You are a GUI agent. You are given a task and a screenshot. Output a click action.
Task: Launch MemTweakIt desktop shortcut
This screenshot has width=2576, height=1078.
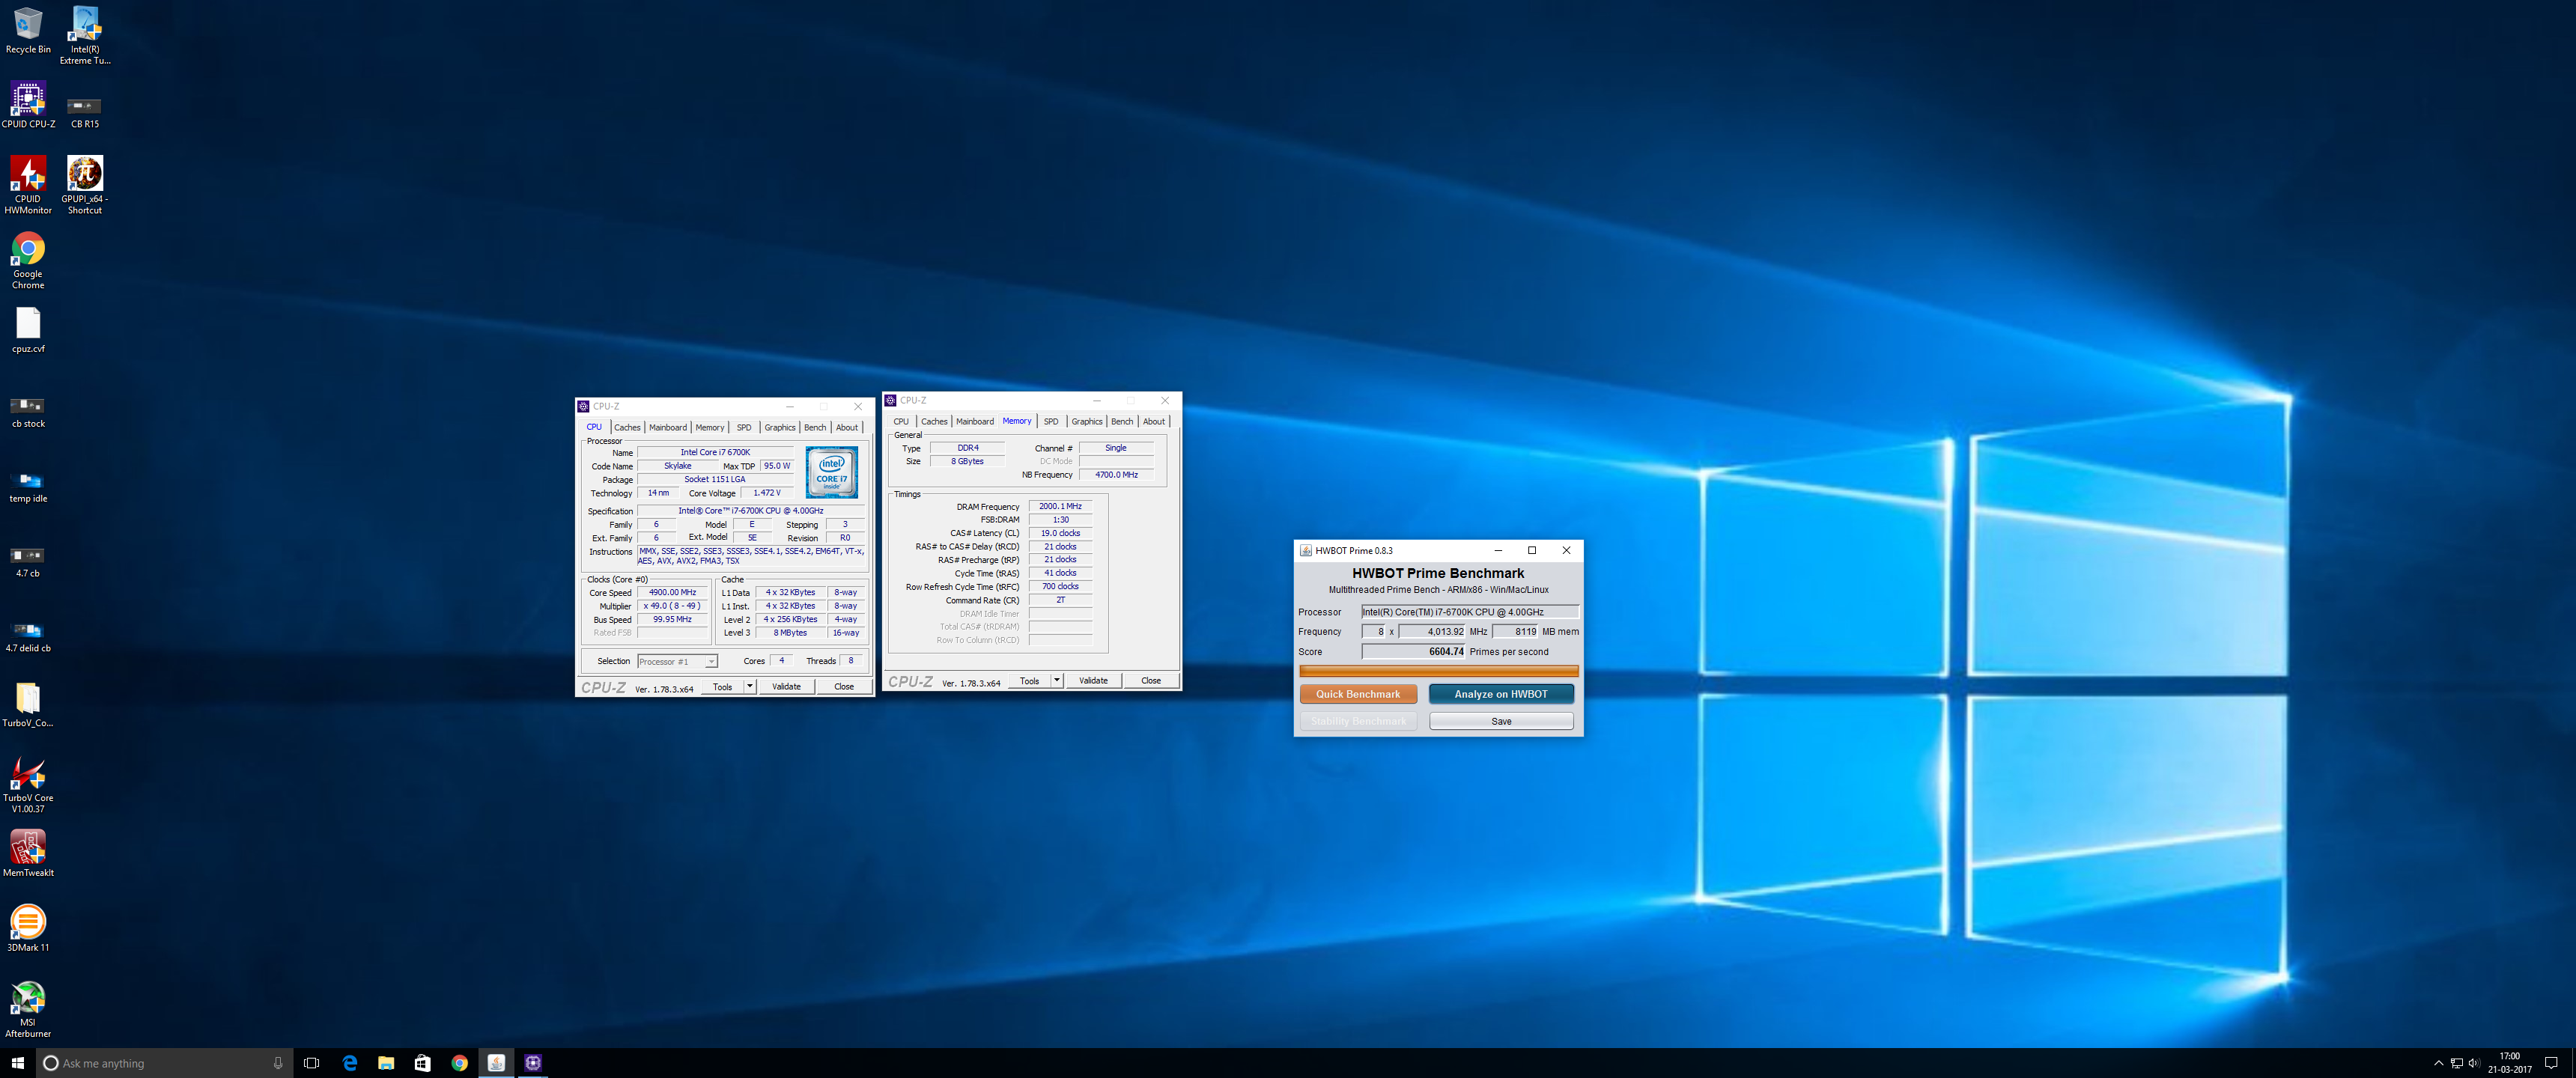coord(28,853)
